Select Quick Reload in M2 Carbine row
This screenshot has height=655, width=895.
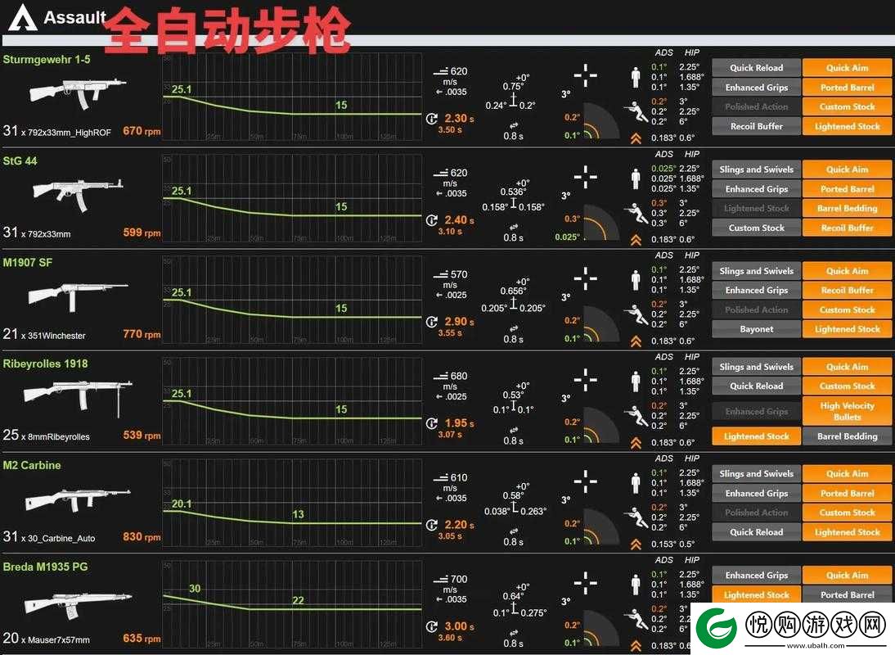[756, 532]
